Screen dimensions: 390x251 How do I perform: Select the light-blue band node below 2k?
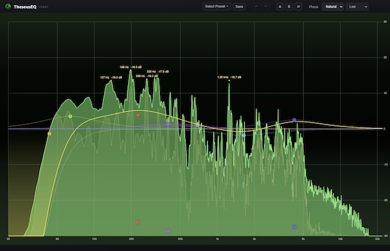(244, 136)
